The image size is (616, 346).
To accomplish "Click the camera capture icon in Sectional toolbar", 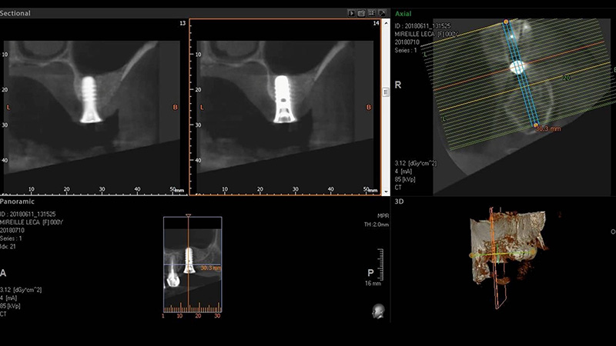I will click(x=361, y=13).
